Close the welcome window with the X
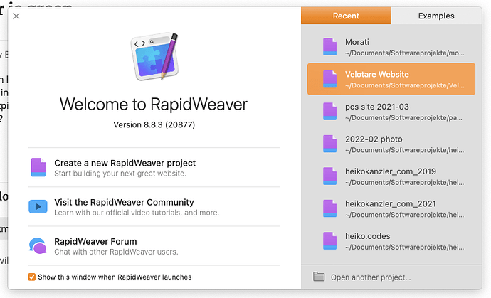 16,16
